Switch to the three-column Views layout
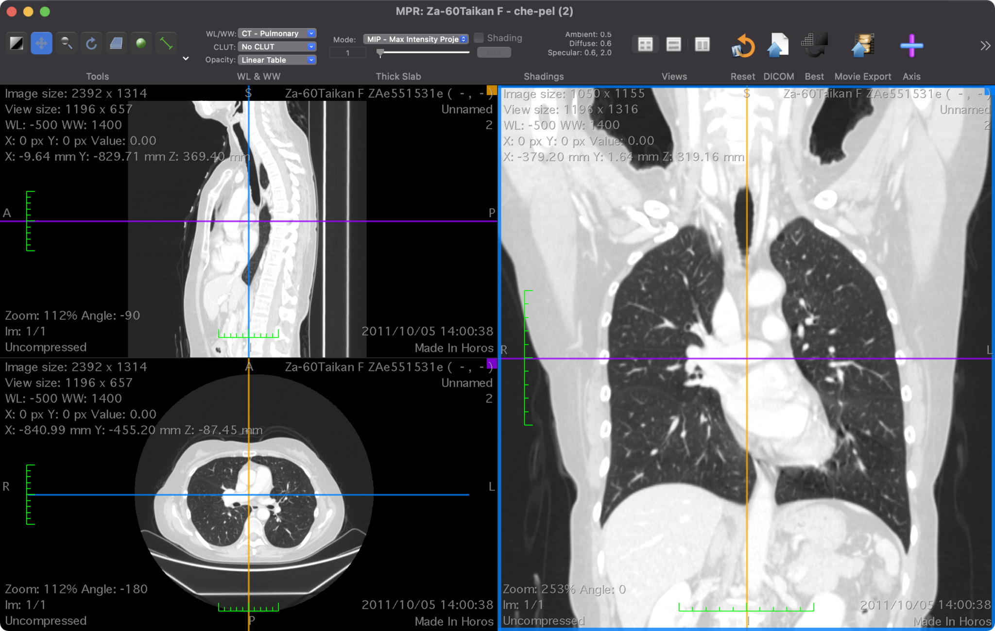 click(x=702, y=45)
